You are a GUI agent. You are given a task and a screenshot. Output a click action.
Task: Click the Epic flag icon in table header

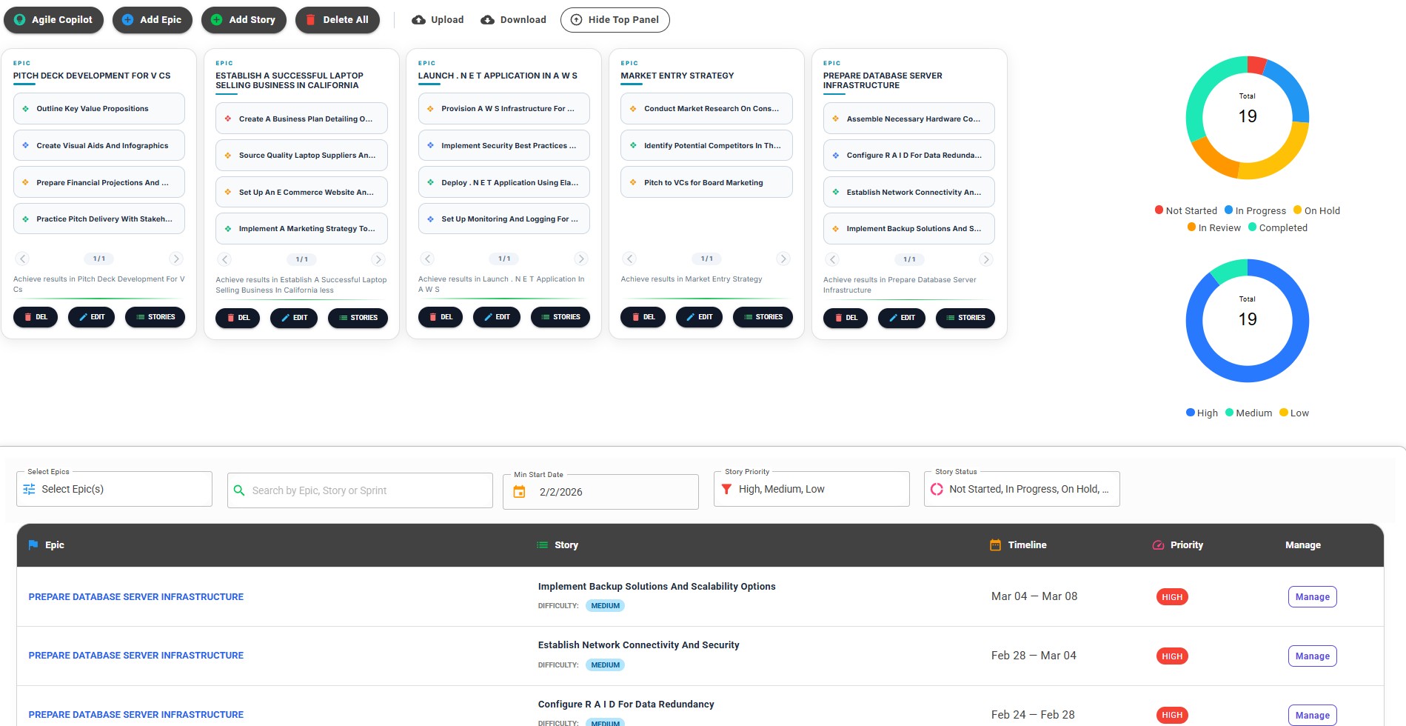(33, 544)
